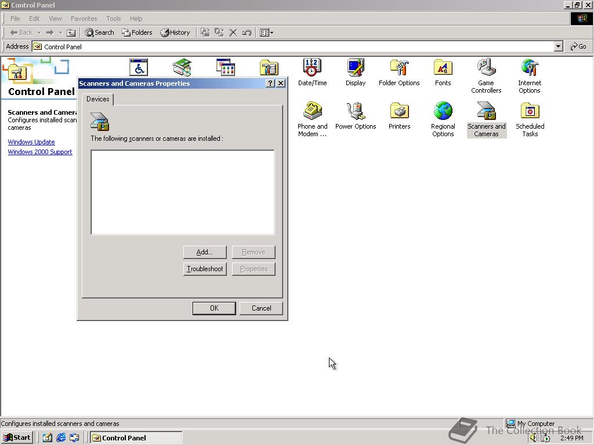
Task: Launch Outlook Express from quick launch
Action: click(74, 438)
